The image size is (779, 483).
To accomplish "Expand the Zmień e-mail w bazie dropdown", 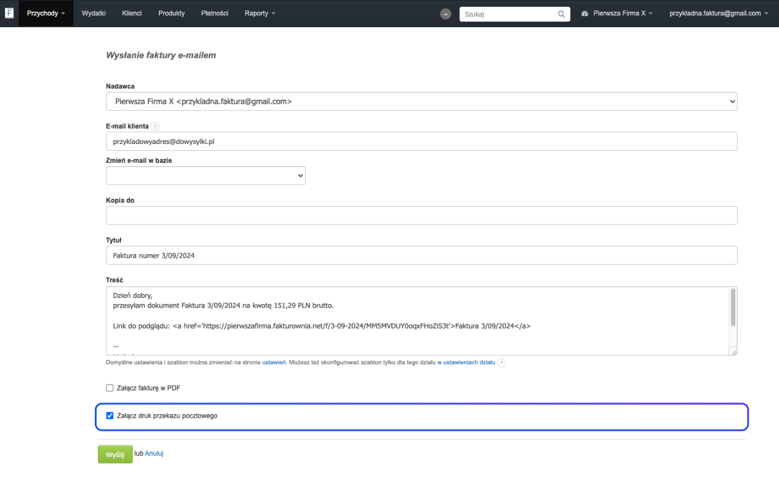I will (x=206, y=175).
